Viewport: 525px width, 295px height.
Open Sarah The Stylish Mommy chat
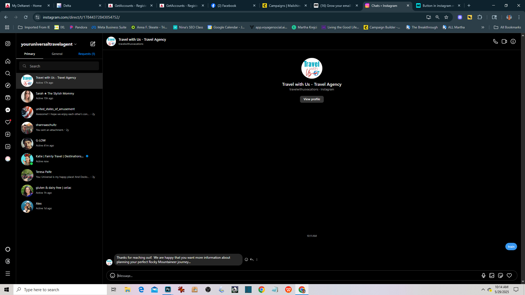coord(59,96)
